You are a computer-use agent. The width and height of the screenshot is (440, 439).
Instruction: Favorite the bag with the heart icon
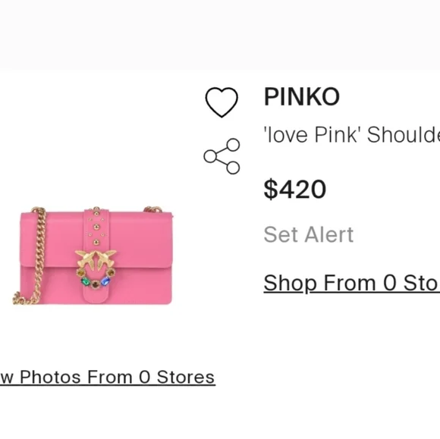click(222, 102)
